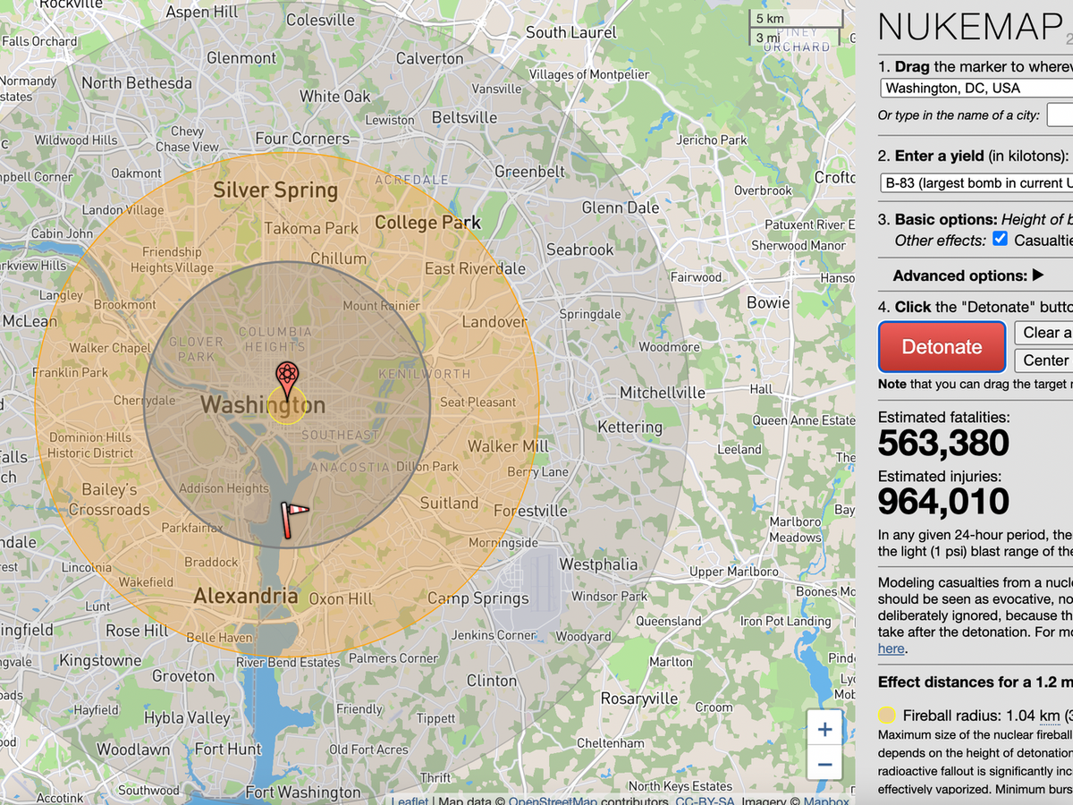
Task: Open the "here" link about casualty modeling
Action: pyautogui.click(x=891, y=648)
